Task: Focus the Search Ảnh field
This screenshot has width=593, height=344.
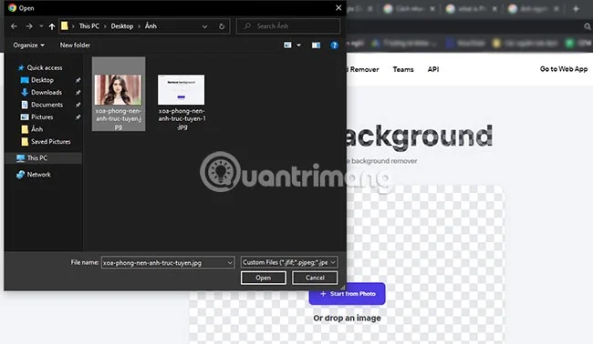Action: pyautogui.click(x=288, y=26)
